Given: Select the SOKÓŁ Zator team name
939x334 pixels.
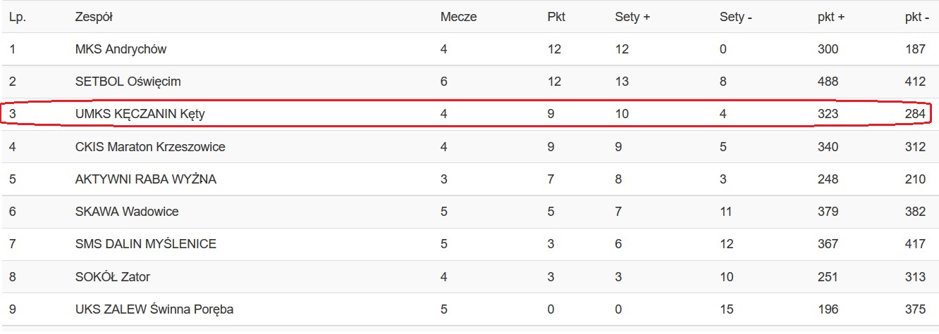Looking at the screenshot, I should click(113, 277).
